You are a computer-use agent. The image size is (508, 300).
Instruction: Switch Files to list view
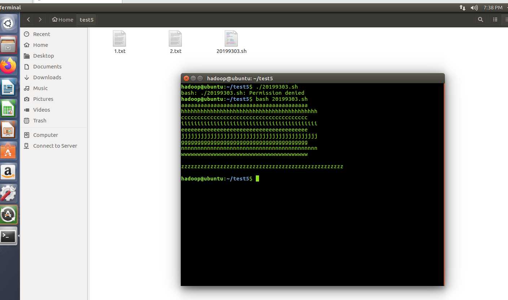pyautogui.click(x=495, y=19)
